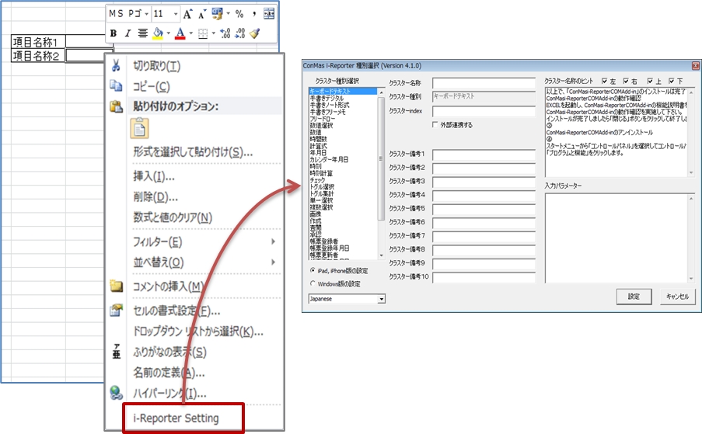This screenshot has width=702, height=434.
Task: Click the increase font size icon
Action: coord(187,14)
